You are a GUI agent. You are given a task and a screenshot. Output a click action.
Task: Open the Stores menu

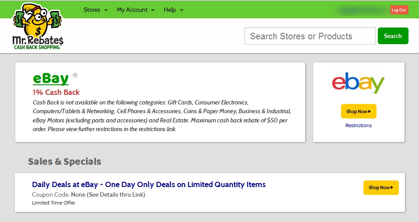coord(92,10)
